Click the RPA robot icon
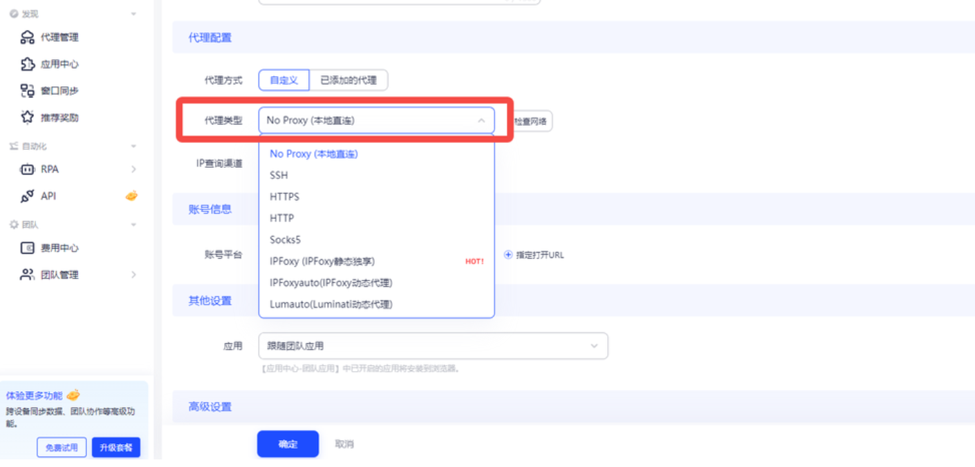Viewport: 975px width, 467px height. (x=28, y=169)
